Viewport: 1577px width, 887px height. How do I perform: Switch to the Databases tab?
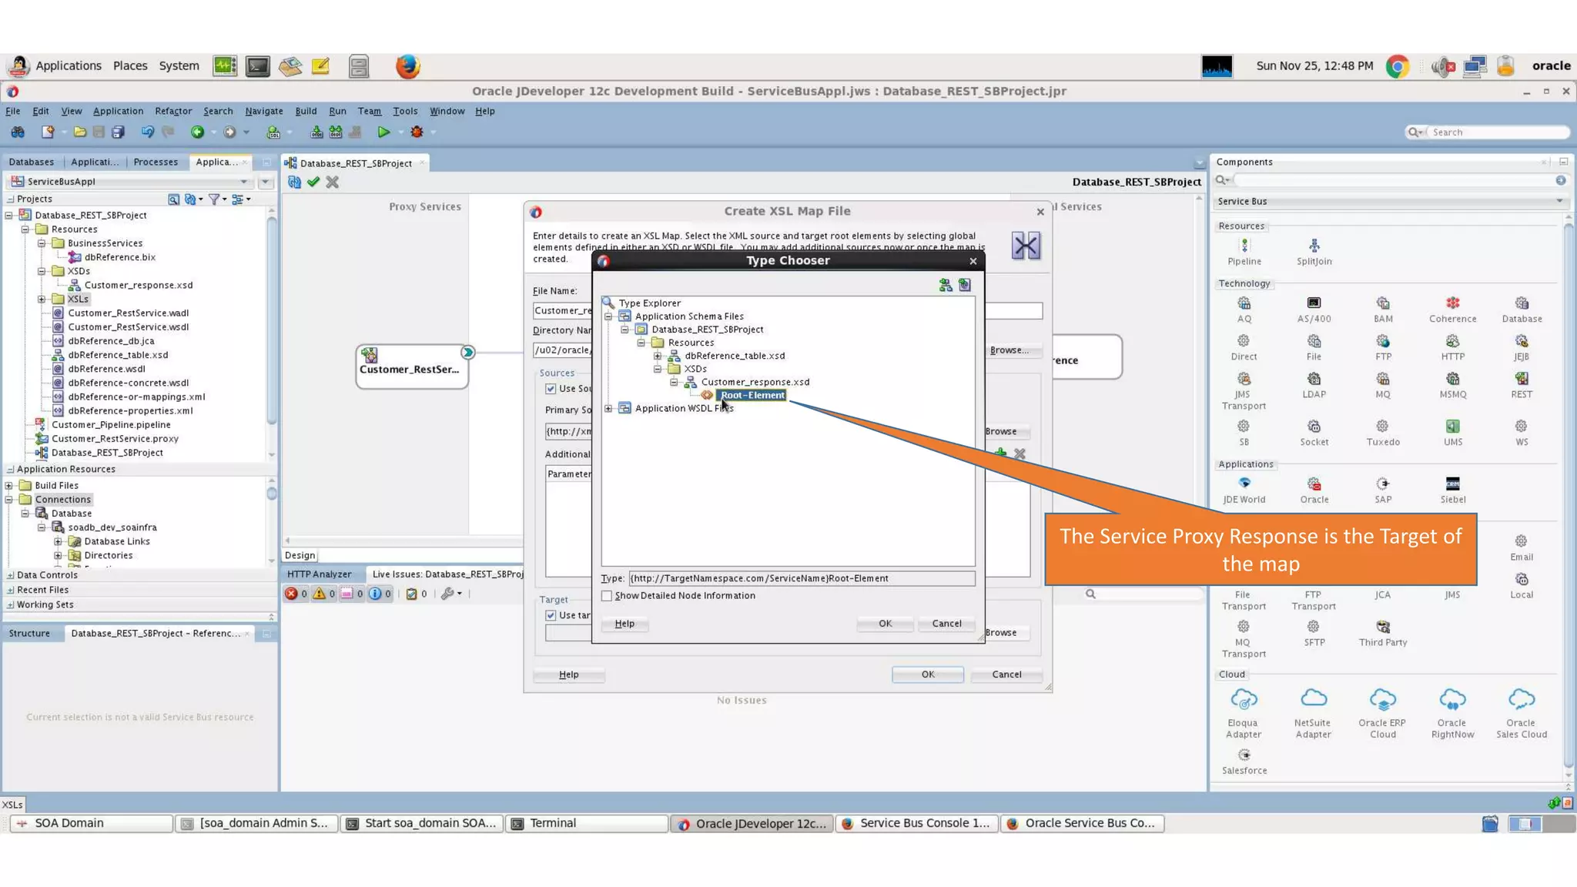32,162
